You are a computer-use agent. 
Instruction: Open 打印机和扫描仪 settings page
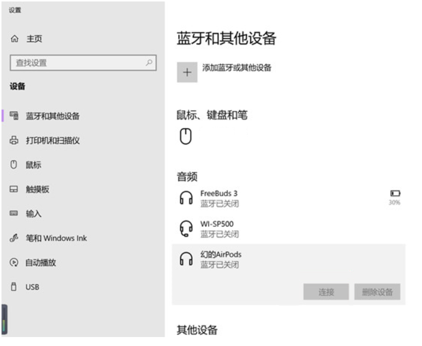tap(52, 141)
